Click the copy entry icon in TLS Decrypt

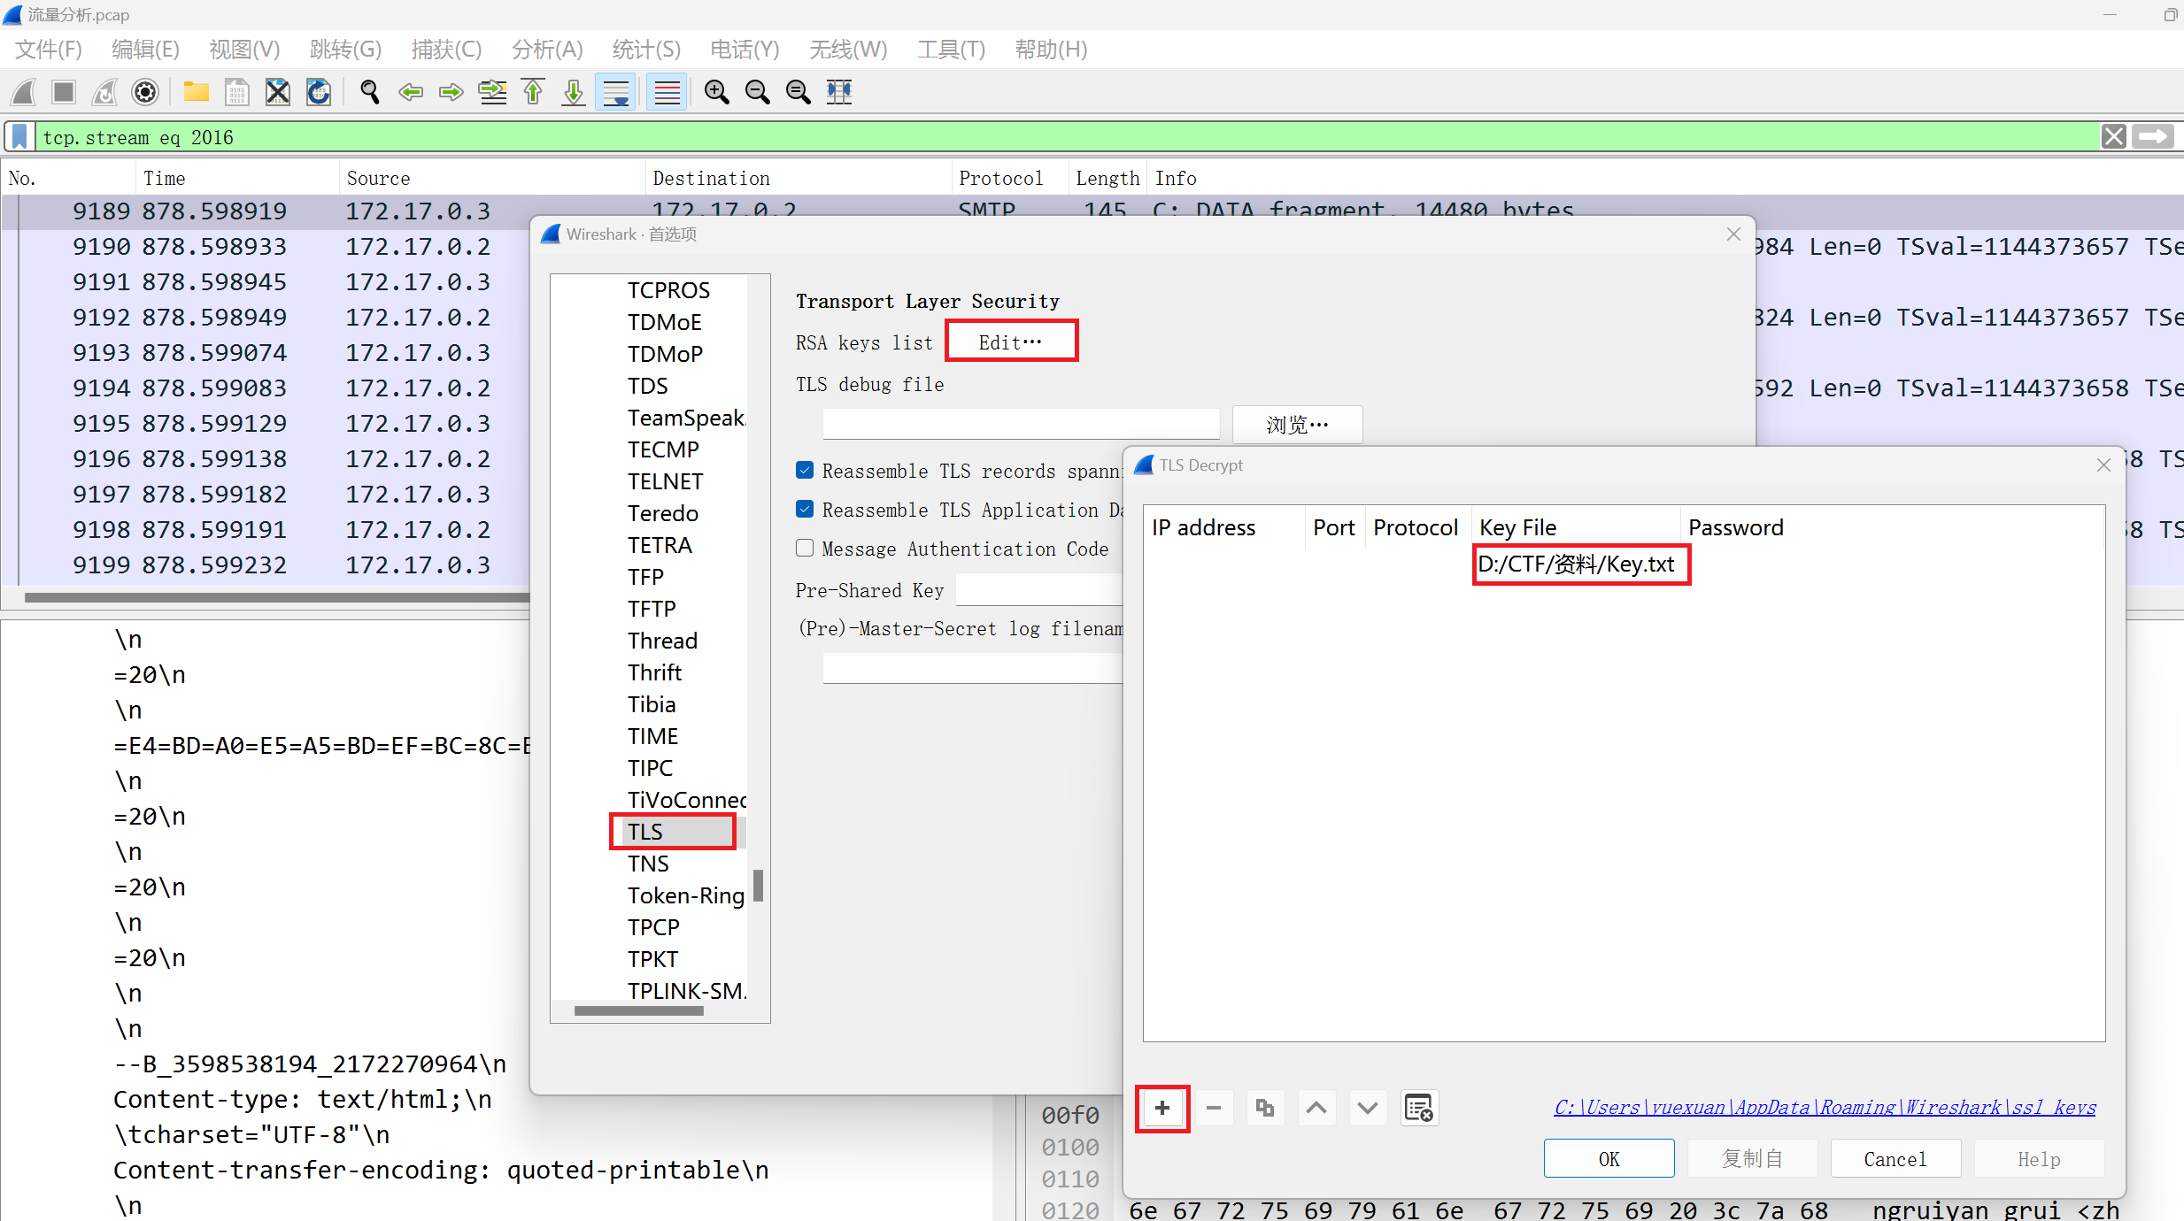click(1265, 1108)
